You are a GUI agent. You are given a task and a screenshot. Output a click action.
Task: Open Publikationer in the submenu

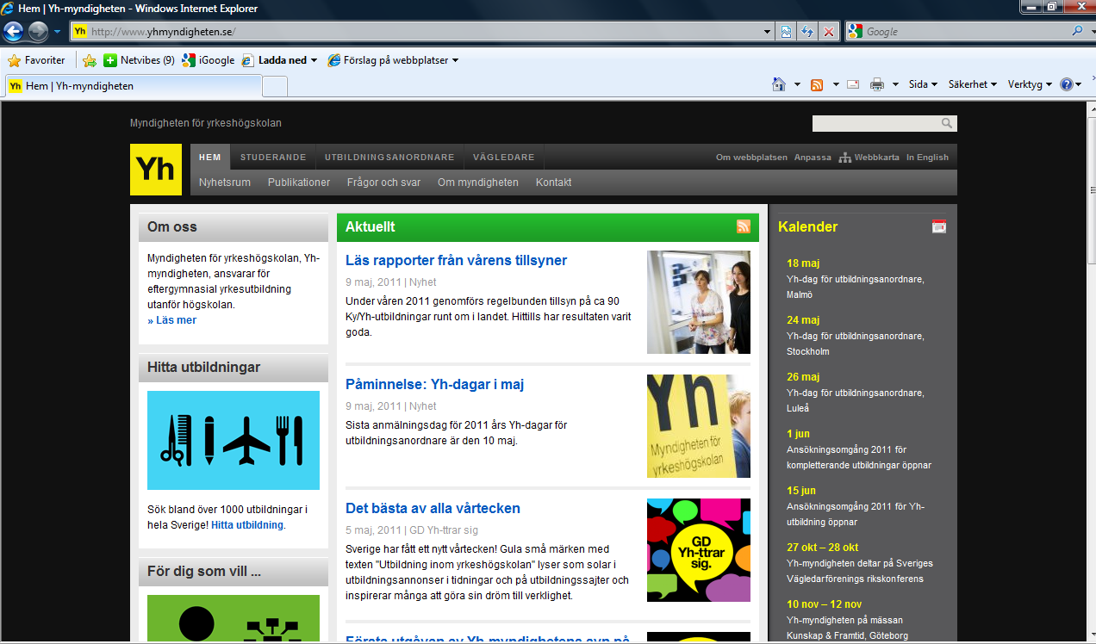click(x=299, y=183)
